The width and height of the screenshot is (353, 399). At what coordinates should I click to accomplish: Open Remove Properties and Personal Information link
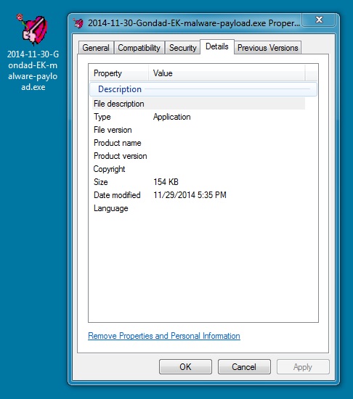[164, 336]
